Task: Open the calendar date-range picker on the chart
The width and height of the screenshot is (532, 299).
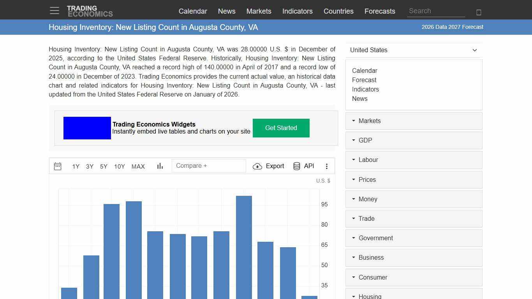Action: click(x=58, y=166)
